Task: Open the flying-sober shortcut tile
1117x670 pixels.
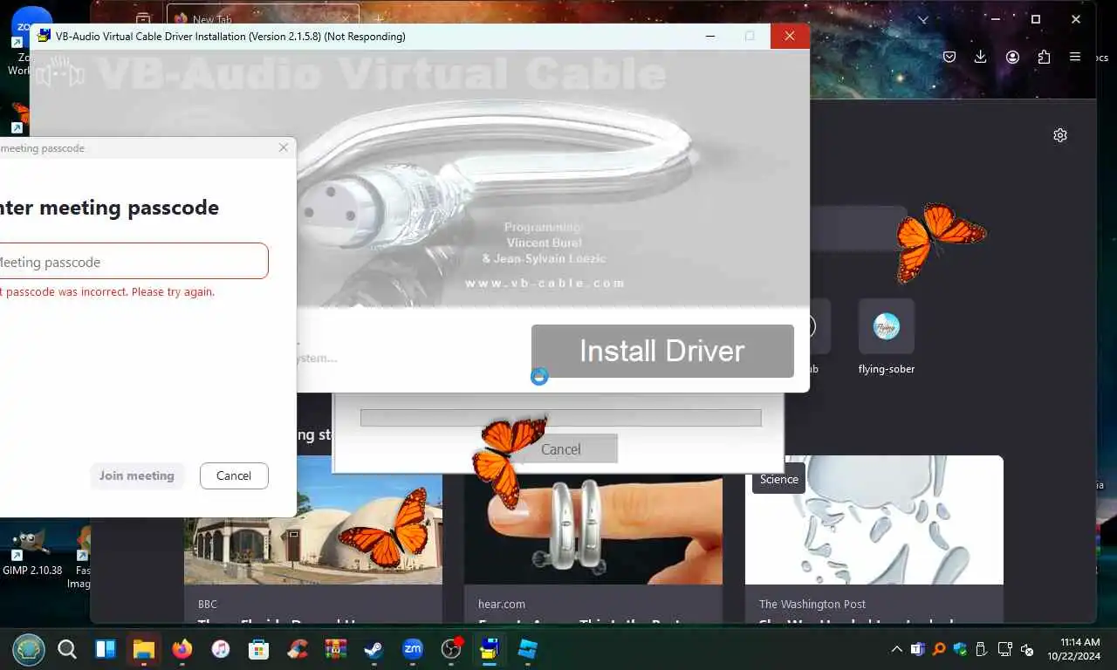Action: (x=887, y=337)
